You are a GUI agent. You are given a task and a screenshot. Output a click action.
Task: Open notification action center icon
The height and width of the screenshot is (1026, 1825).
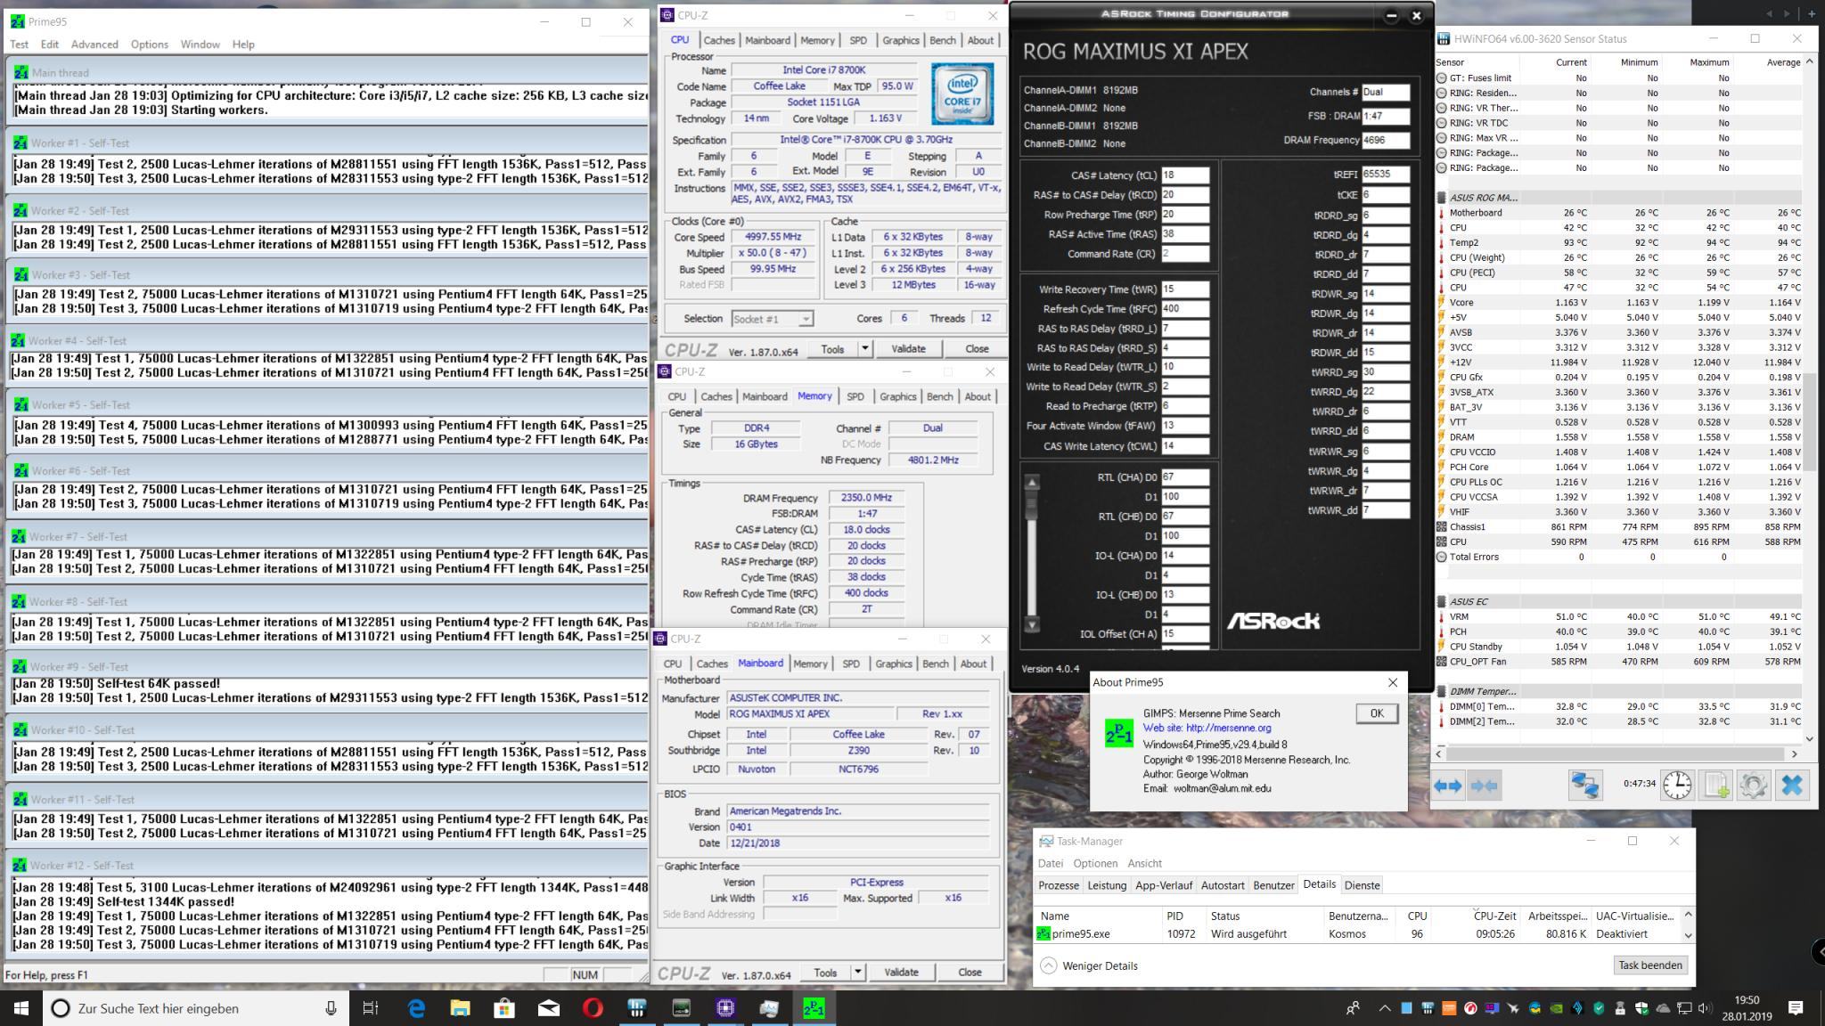[x=1796, y=1008]
